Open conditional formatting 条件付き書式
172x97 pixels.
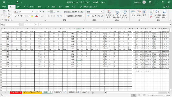[109, 14]
